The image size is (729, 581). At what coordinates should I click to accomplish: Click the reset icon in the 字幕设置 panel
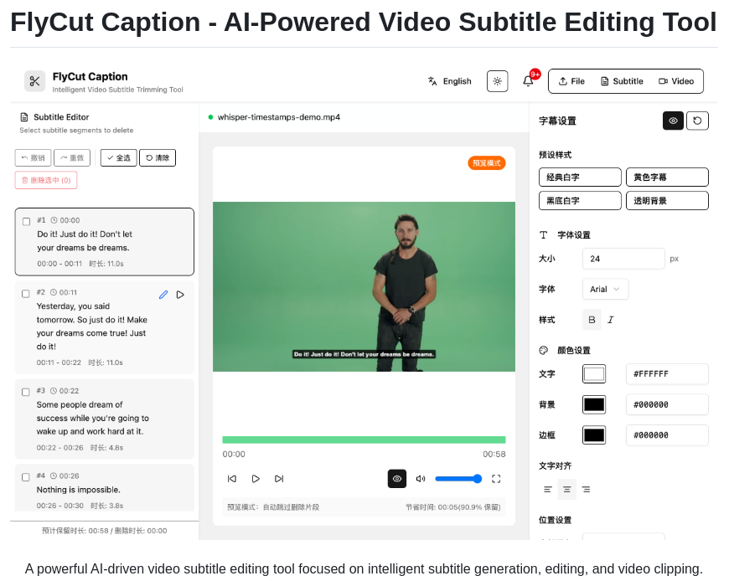point(697,121)
